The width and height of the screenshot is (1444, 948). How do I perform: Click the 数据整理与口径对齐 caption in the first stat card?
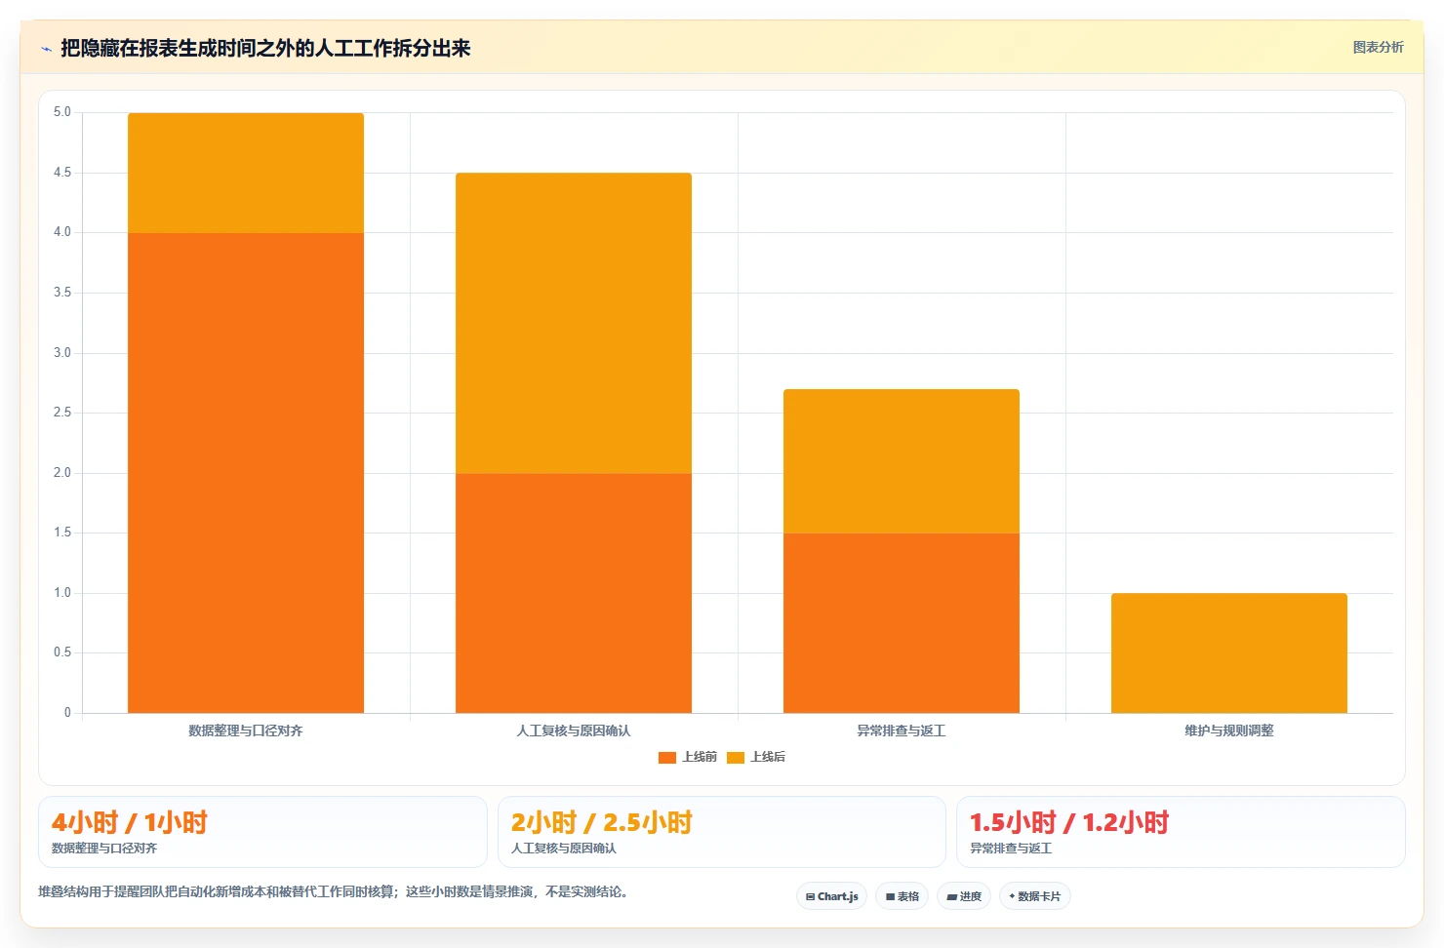[x=104, y=849]
